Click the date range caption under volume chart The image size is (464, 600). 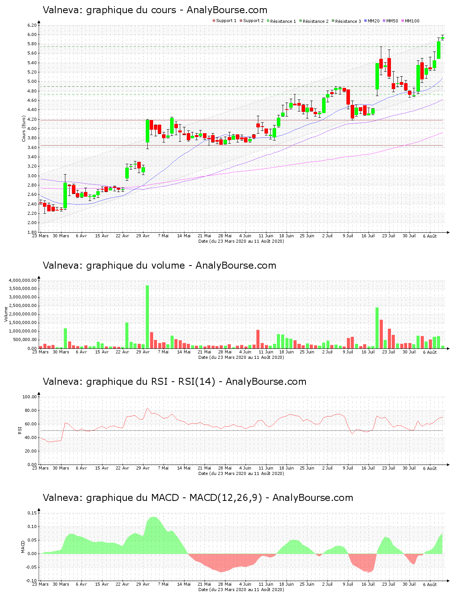(241, 357)
